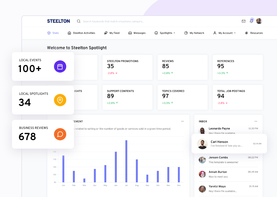Click the My Feed feather icon
The image size is (277, 197).
coord(106,33)
